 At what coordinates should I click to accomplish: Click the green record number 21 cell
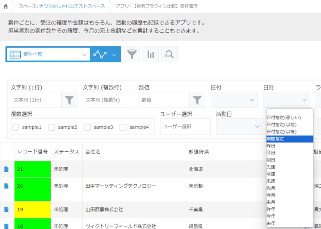pos(33,169)
